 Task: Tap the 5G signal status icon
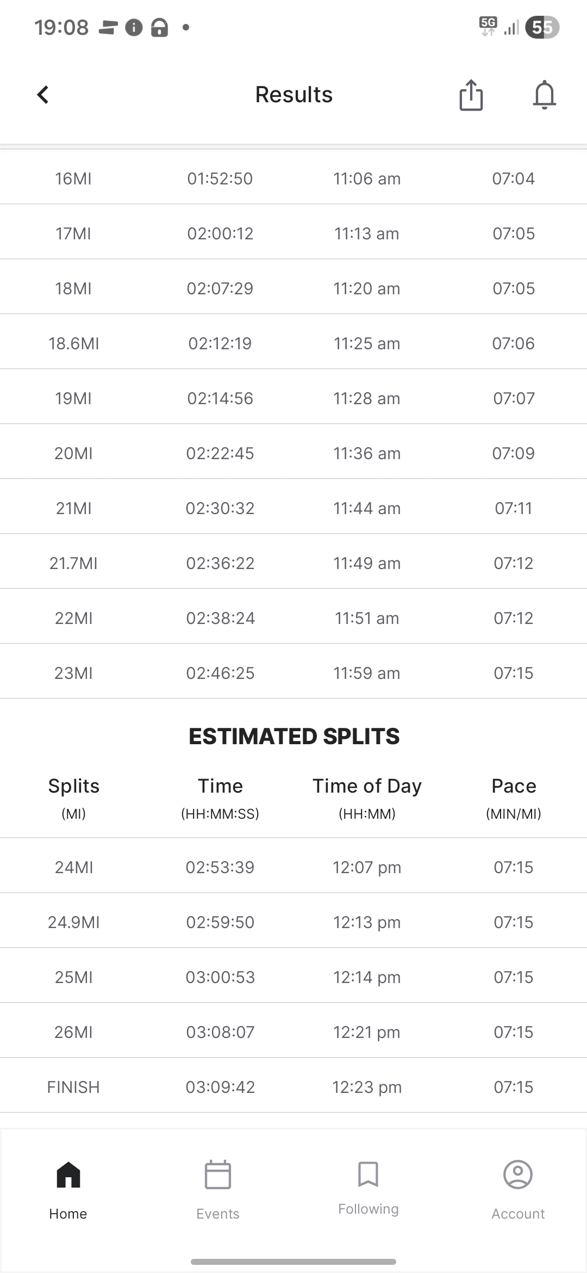488,26
